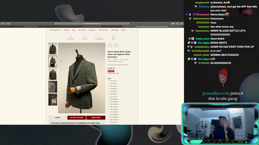Image resolution: width=259 pixels, height=145 pixels.
Task: Click chat username stretch_beats
Action: point(202,55)
